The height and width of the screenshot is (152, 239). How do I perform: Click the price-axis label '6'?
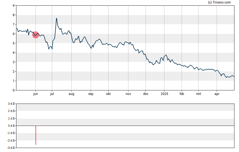(x=14, y=34)
